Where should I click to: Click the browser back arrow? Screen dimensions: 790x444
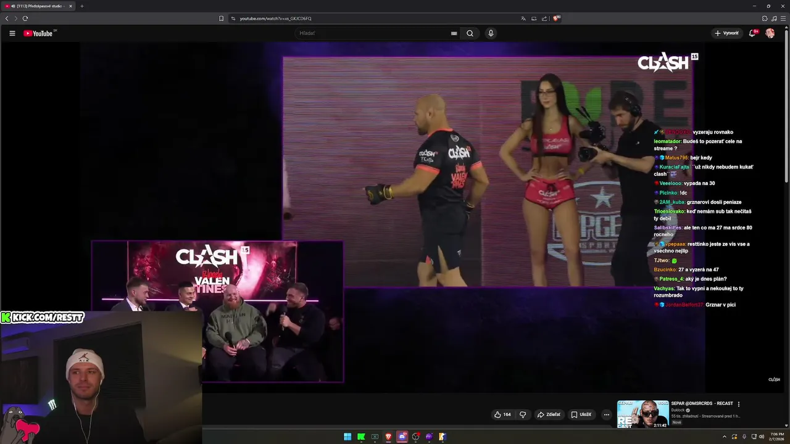point(7,18)
